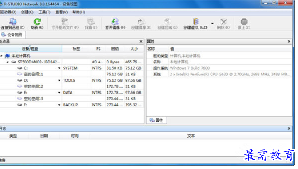Click the Windows 7 Build 7600 value
This screenshot has width=298, height=169.
(190, 68)
